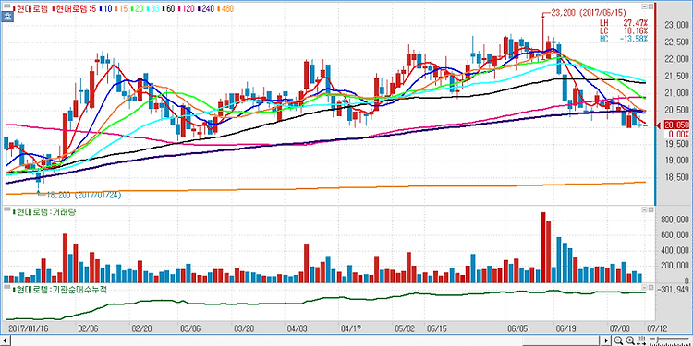Click the 0.00% change label
The image size is (693, 346).
click(x=678, y=134)
